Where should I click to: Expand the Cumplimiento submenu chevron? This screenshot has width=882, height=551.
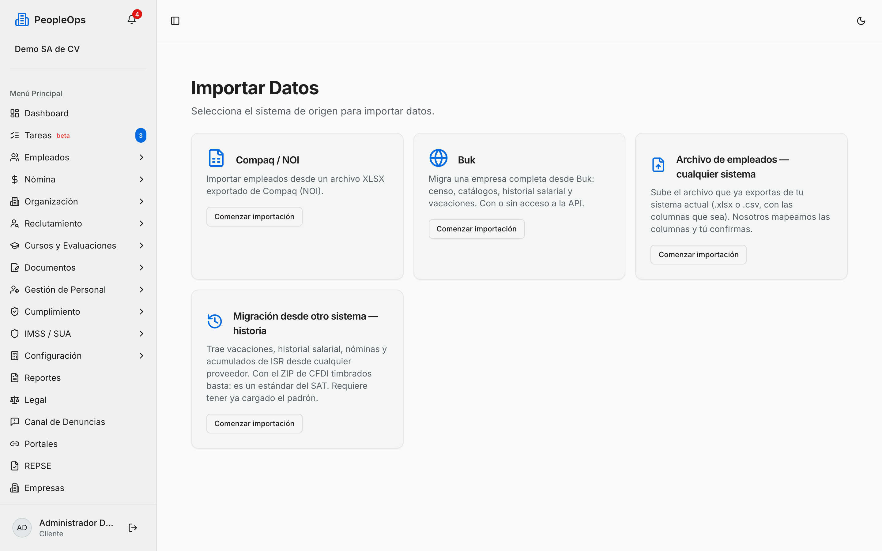[x=141, y=312]
